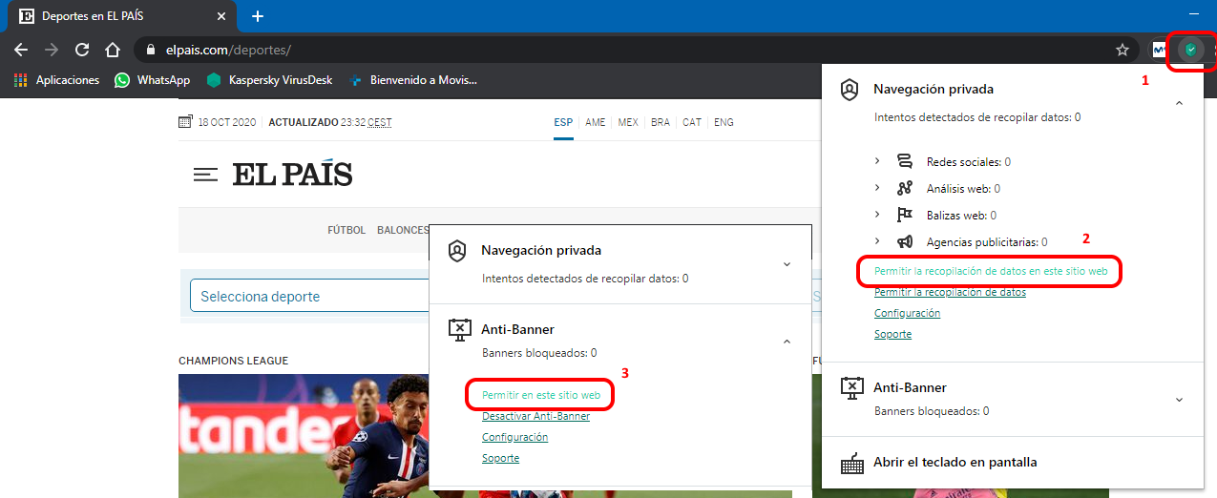Expand the Balizas web row
The image size is (1217, 498).
pos(878,216)
